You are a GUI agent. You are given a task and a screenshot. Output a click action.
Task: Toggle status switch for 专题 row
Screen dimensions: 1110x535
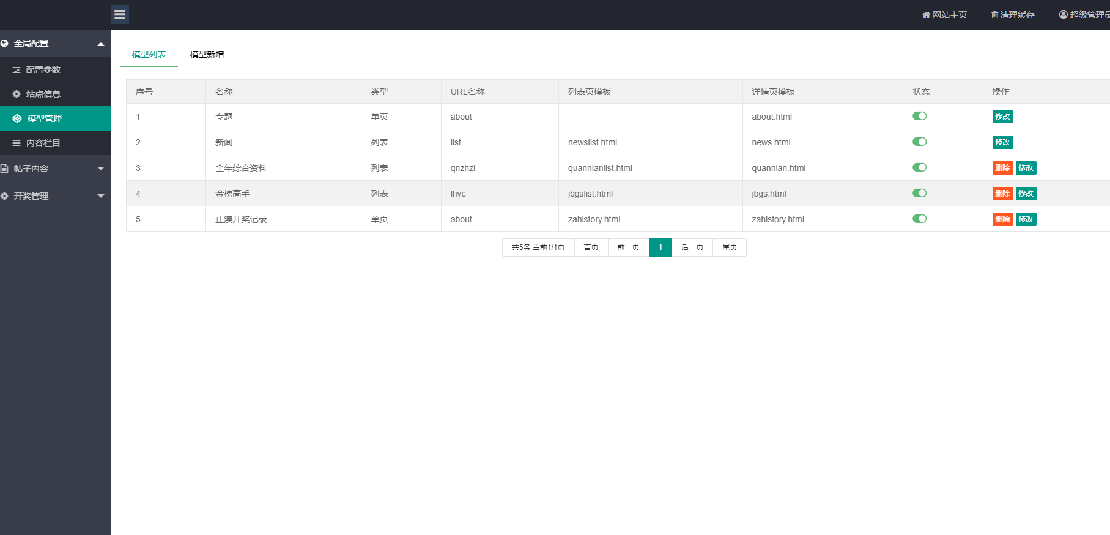(x=920, y=116)
